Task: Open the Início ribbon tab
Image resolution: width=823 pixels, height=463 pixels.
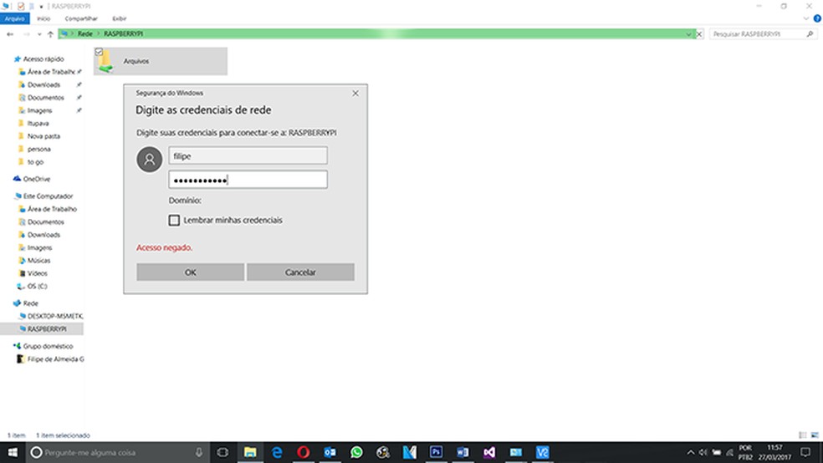Action: pos(43,18)
